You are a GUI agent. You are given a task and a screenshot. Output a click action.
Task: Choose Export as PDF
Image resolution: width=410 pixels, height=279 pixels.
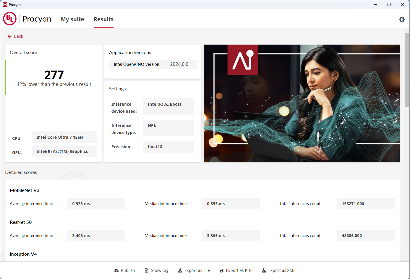(236, 270)
